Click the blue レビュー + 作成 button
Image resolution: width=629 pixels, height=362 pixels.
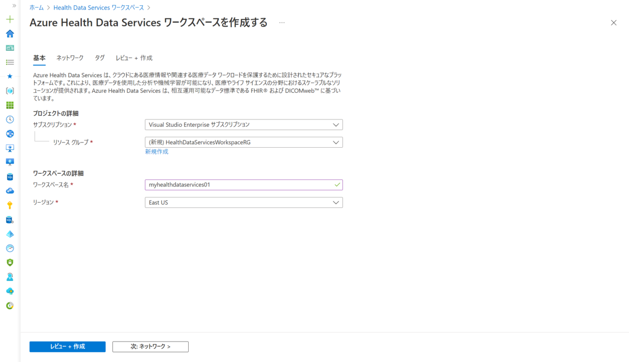pyautogui.click(x=68, y=347)
